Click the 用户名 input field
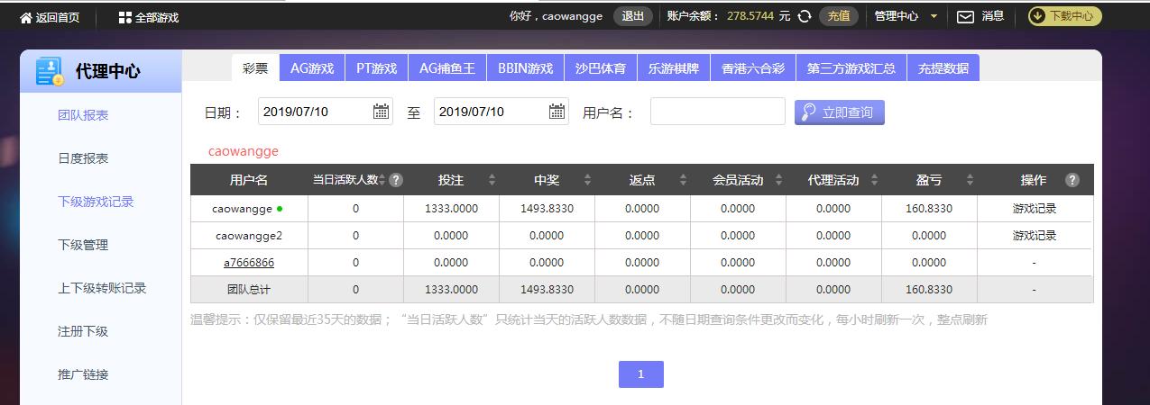This screenshot has height=405, width=1150. pos(718,112)
